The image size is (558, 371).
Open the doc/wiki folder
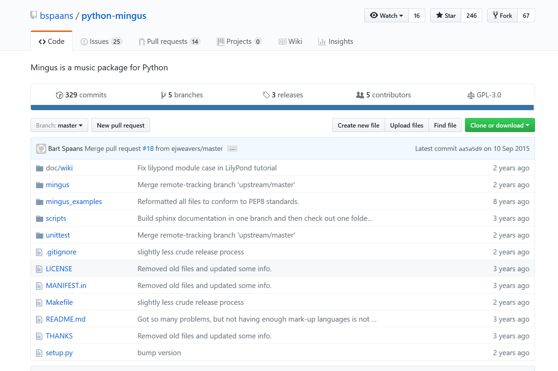(x=59, y=168)
